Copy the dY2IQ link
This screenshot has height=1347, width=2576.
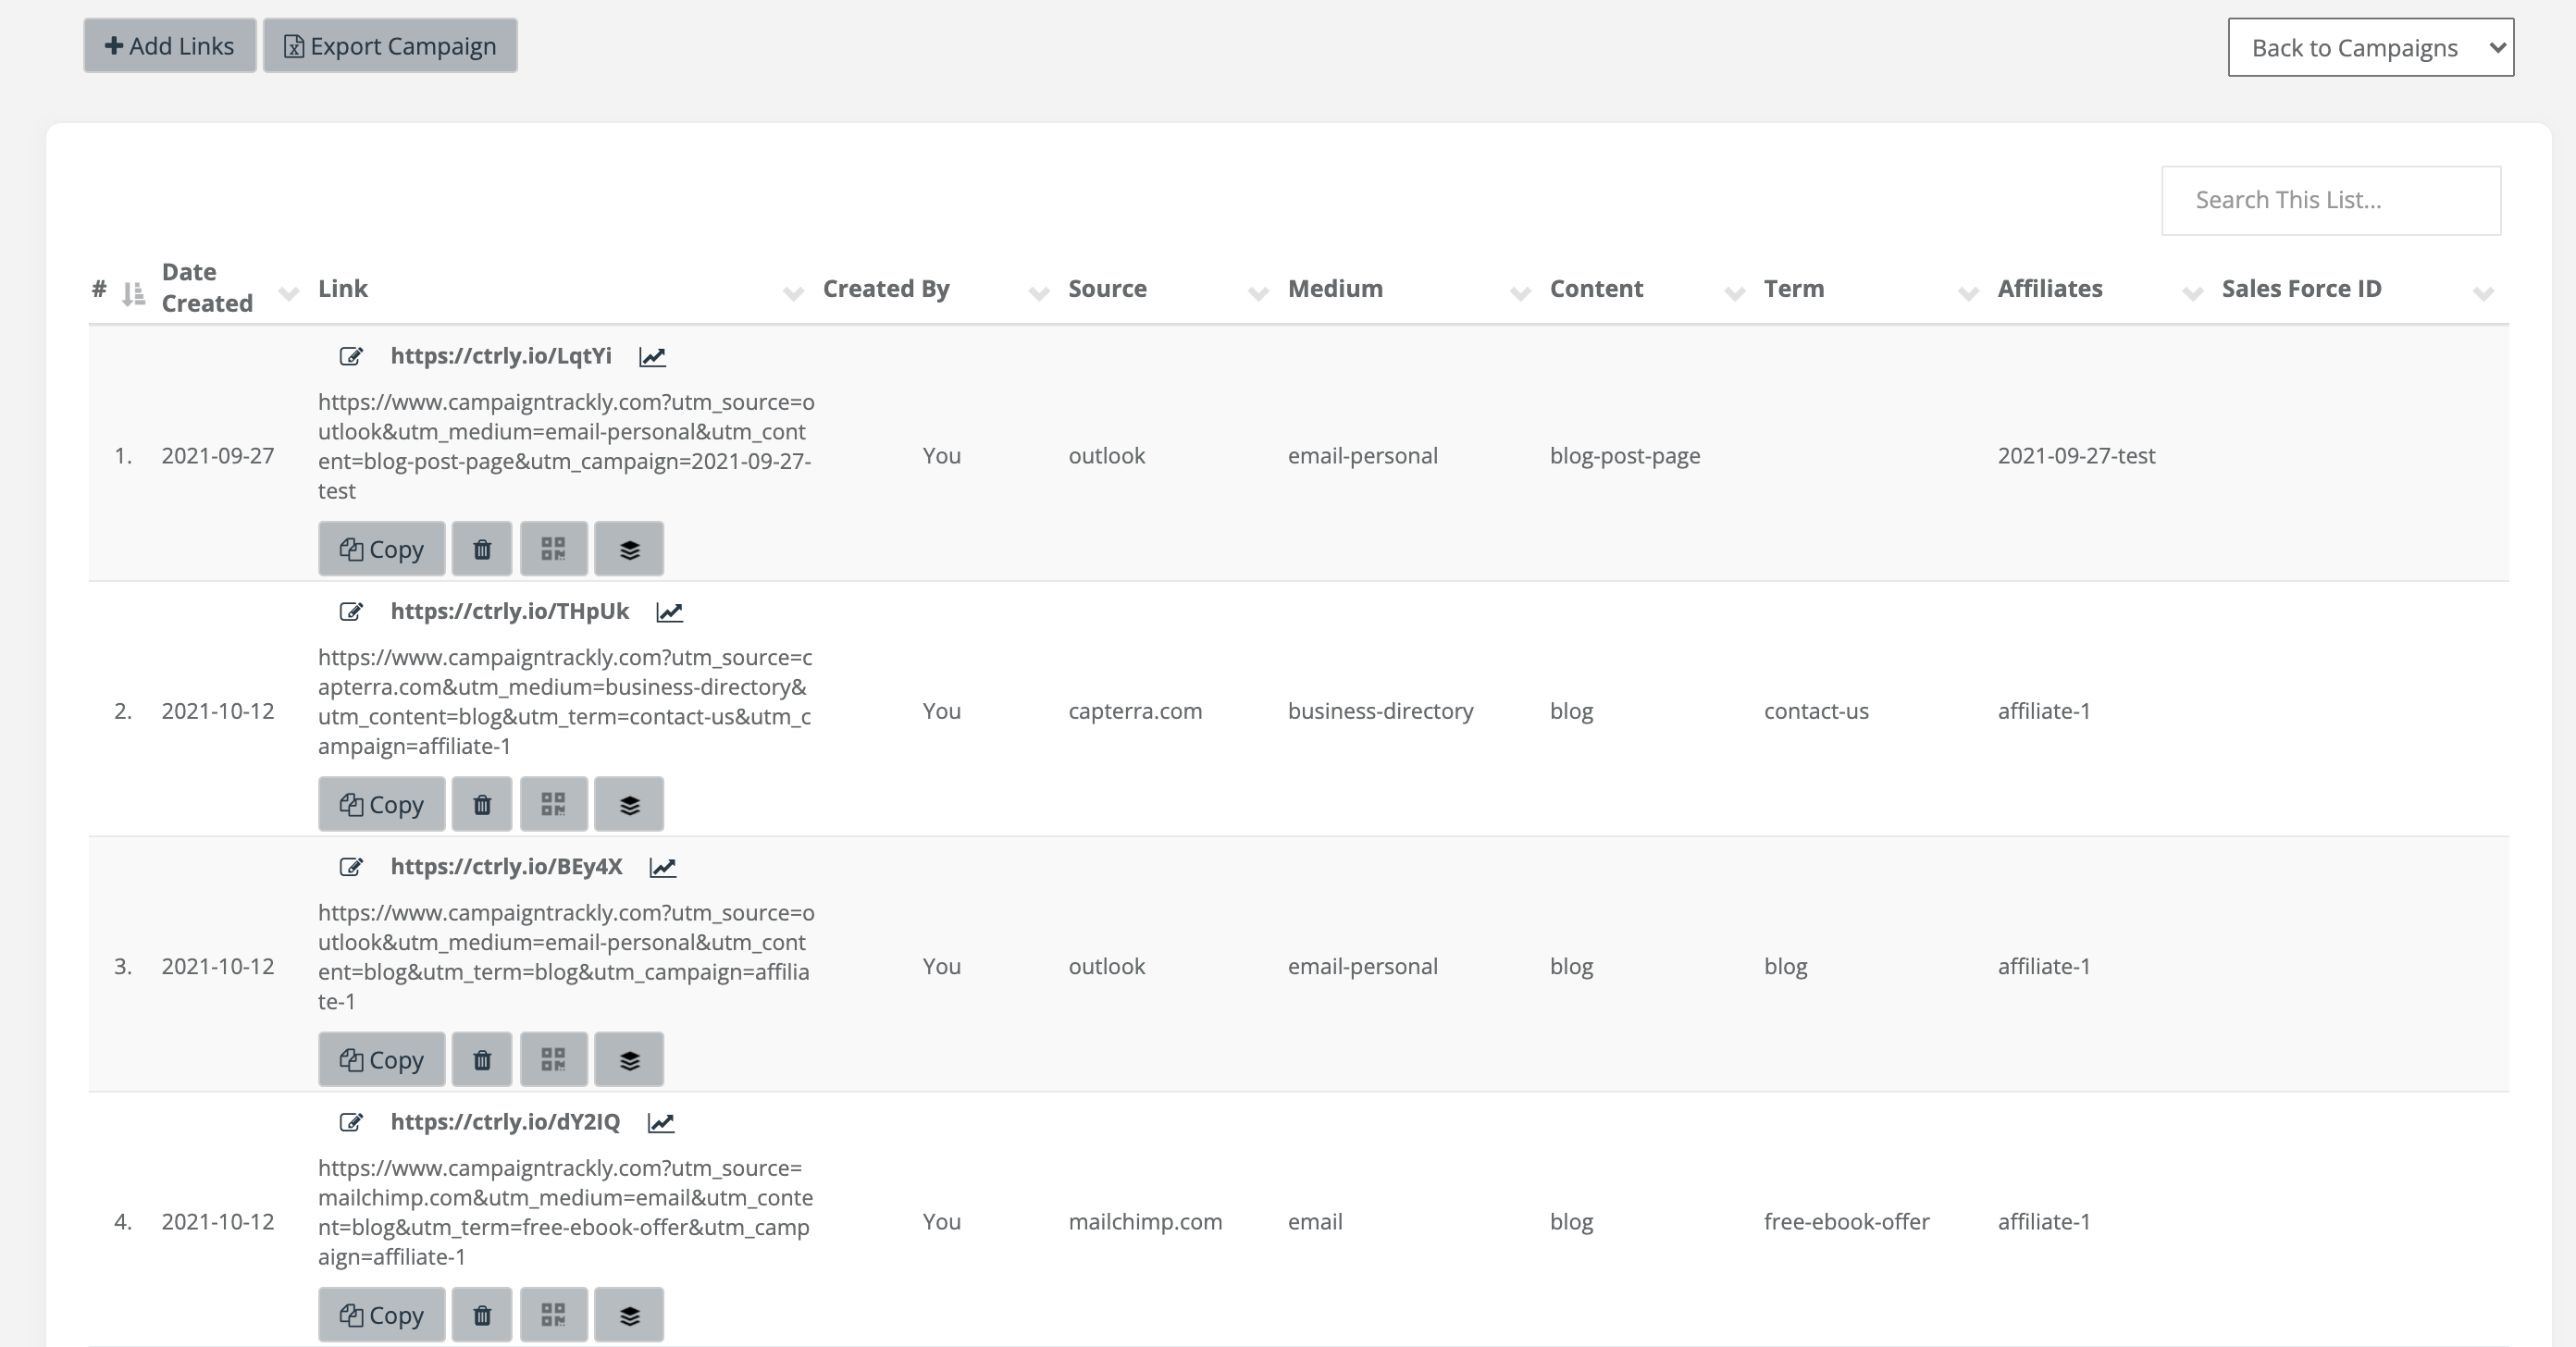tap(382, 1314)
